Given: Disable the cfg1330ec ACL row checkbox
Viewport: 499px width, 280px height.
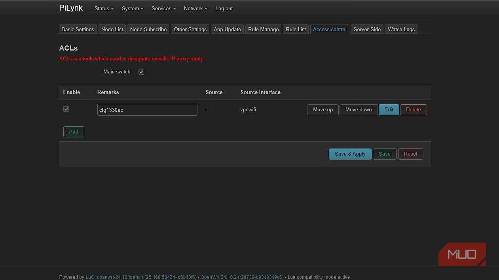Looking at the screenshot, I should pos(66,109).
